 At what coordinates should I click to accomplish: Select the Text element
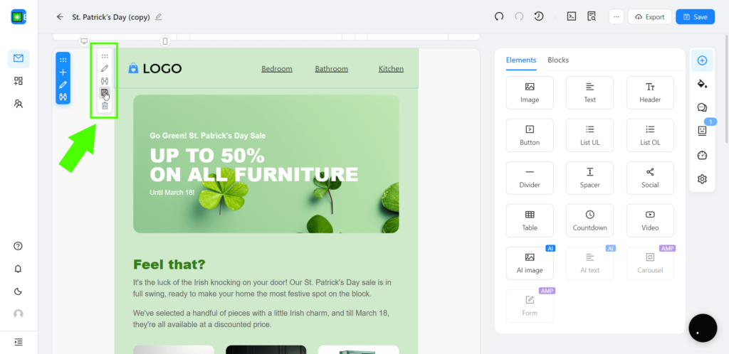(589, 93)
